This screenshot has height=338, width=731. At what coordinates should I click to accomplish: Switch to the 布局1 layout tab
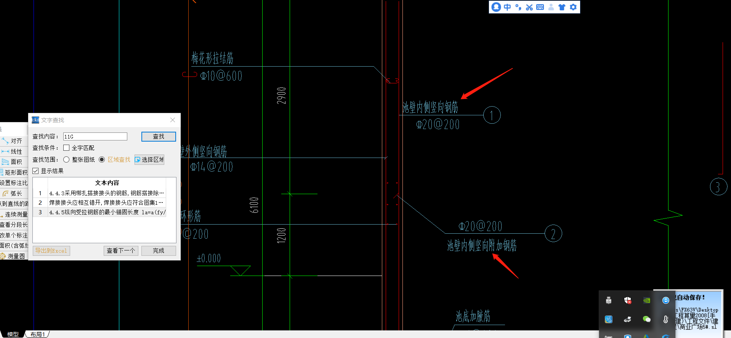[x=38, y=334]
